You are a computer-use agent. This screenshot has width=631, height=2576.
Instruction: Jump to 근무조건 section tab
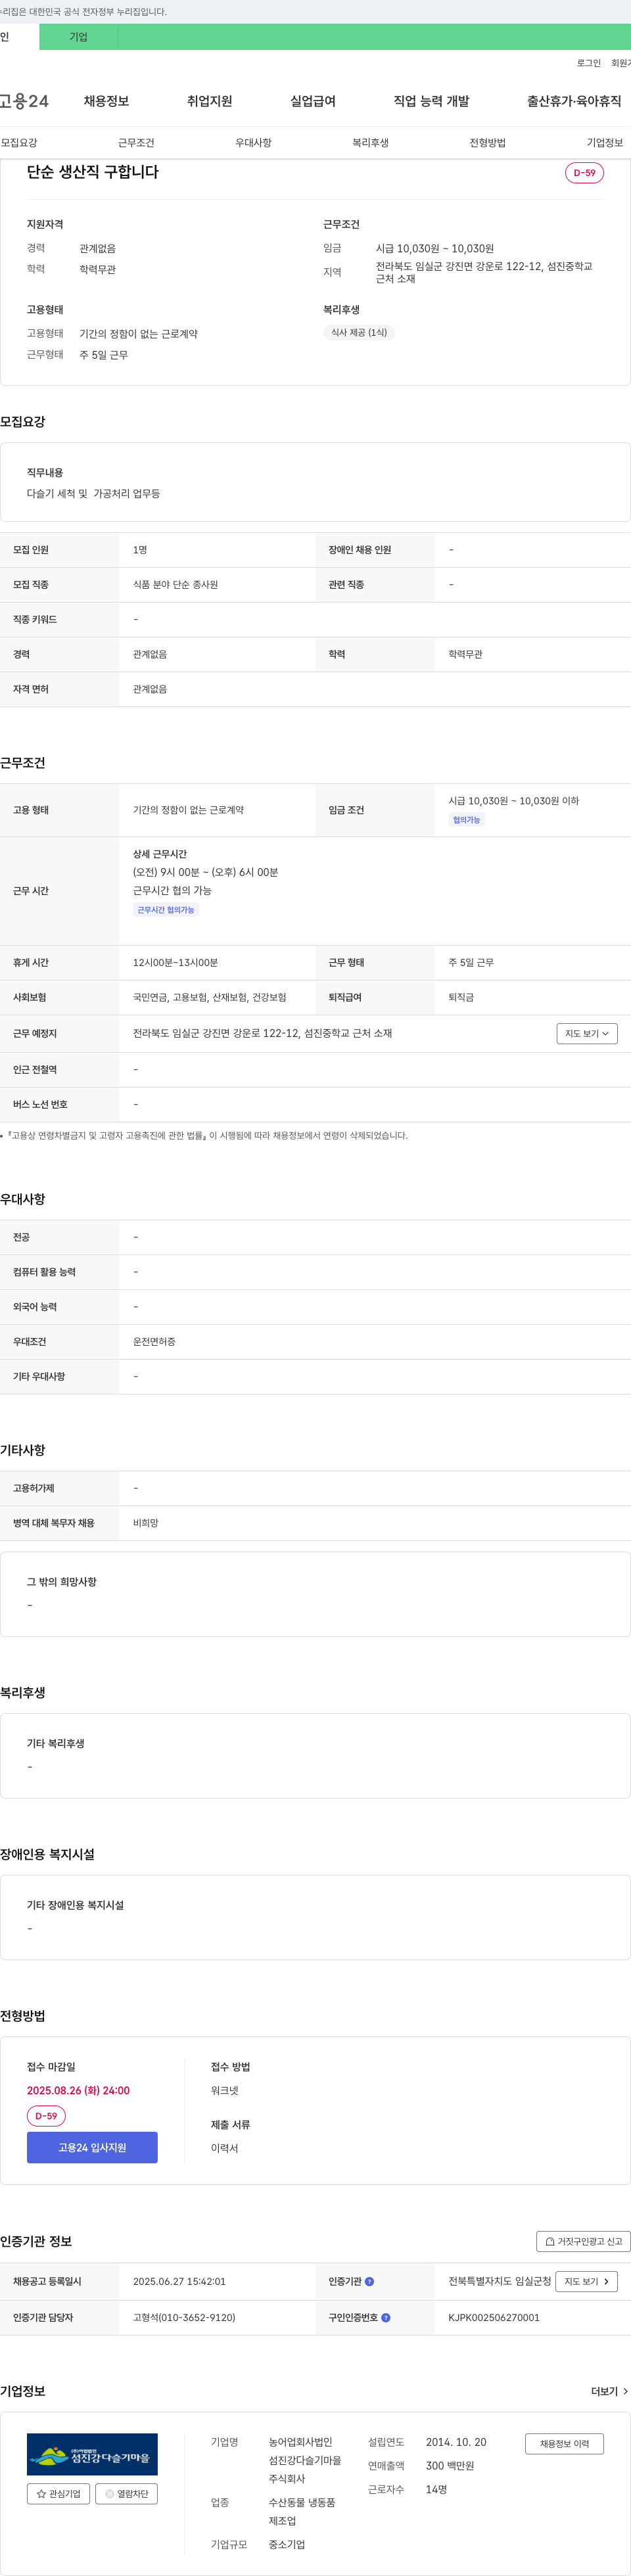pos(136,143)
